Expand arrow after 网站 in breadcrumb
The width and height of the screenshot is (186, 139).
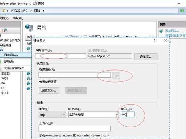point(43,11)
